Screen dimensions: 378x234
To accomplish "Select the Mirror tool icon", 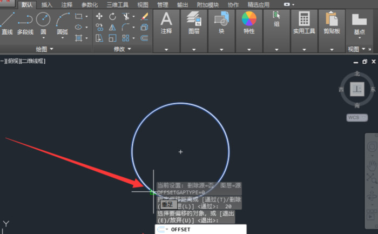I will (112, 27).
